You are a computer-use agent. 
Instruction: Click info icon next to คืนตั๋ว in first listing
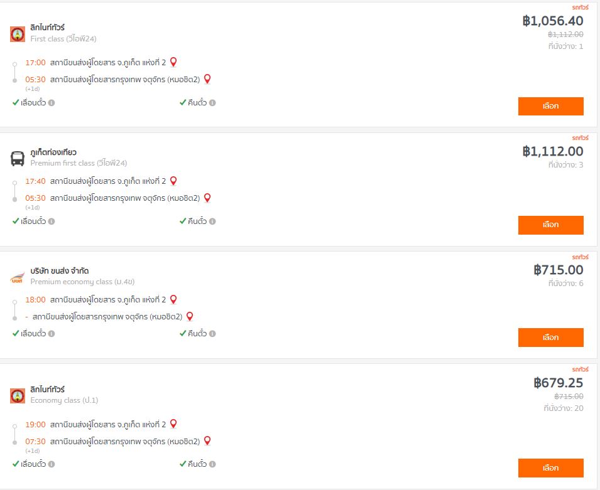(212, 103)
